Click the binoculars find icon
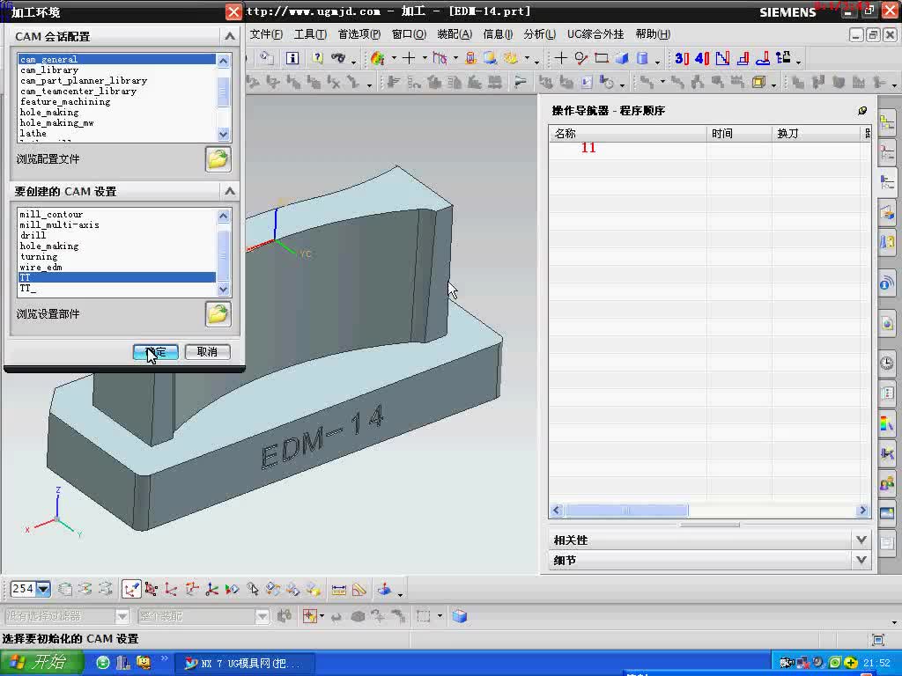Image resolution: width=902 pixels, height=676 pixels. point(338,58)
